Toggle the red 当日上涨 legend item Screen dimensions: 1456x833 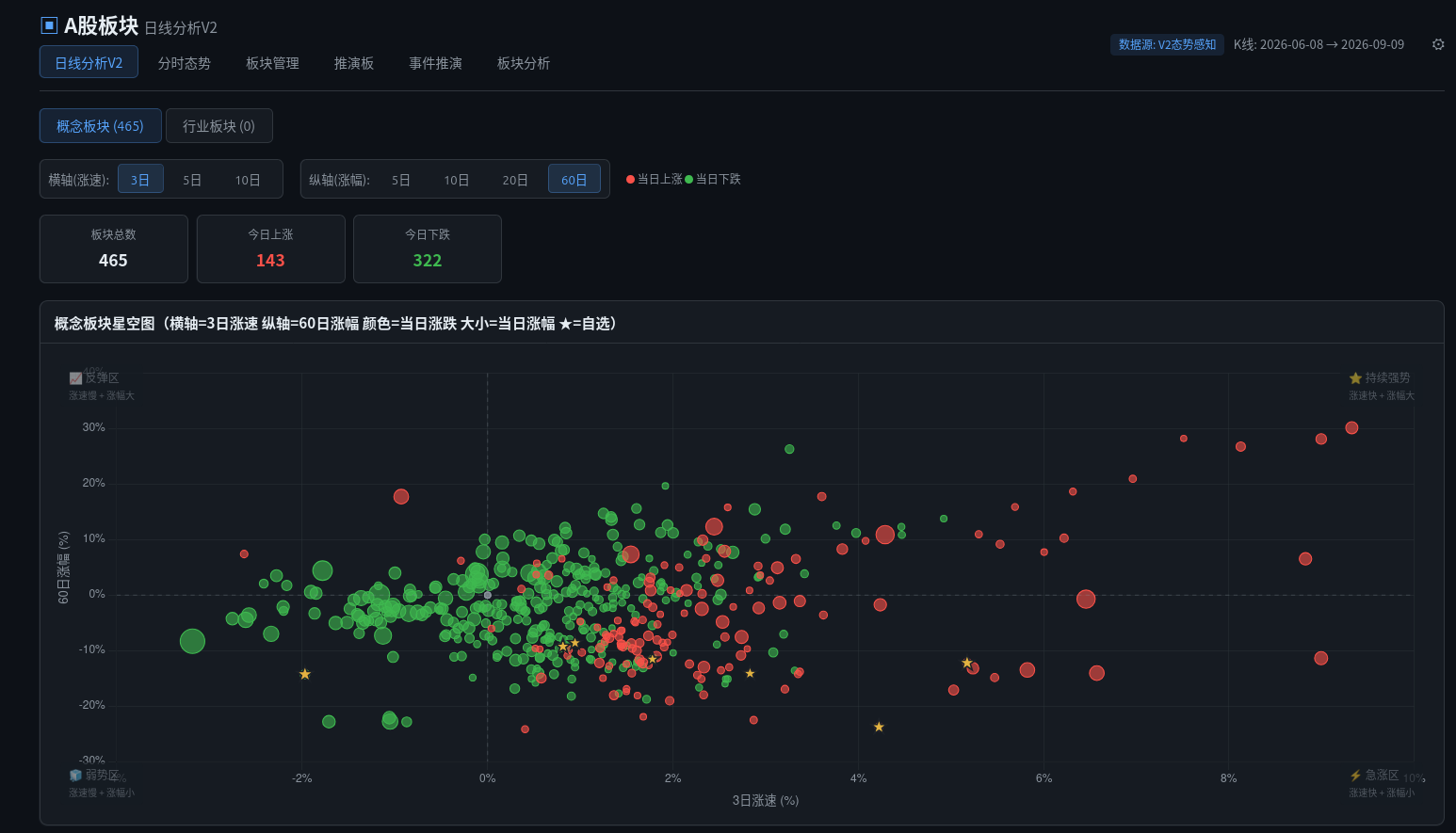tap(655, 179)
